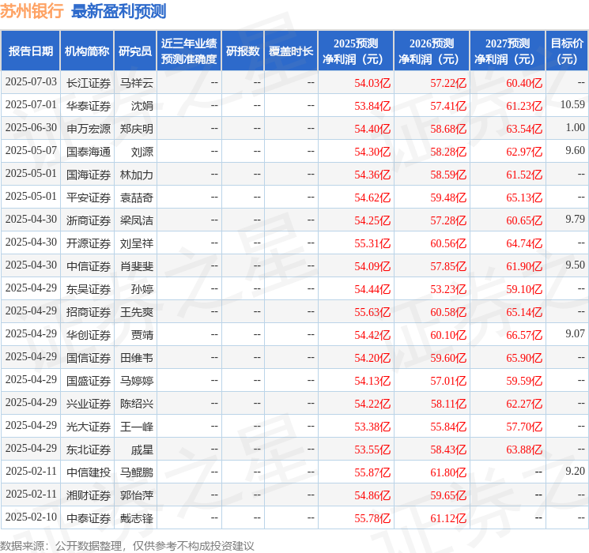Select the 研报数 column header

point(243,51)
